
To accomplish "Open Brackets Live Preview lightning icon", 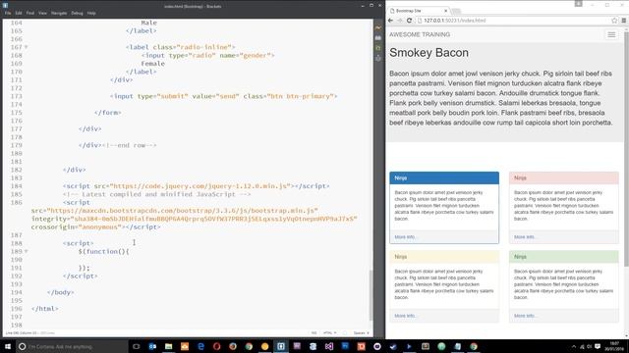I will (378, 27).
